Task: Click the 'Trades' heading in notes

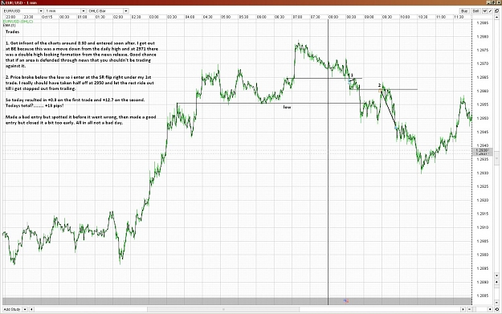Action: click(13, 31)
